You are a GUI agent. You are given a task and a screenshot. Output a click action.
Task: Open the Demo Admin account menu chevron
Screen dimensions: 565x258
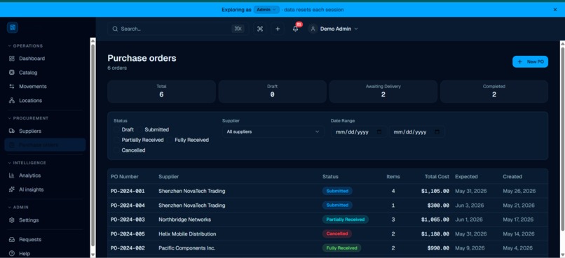356,29
